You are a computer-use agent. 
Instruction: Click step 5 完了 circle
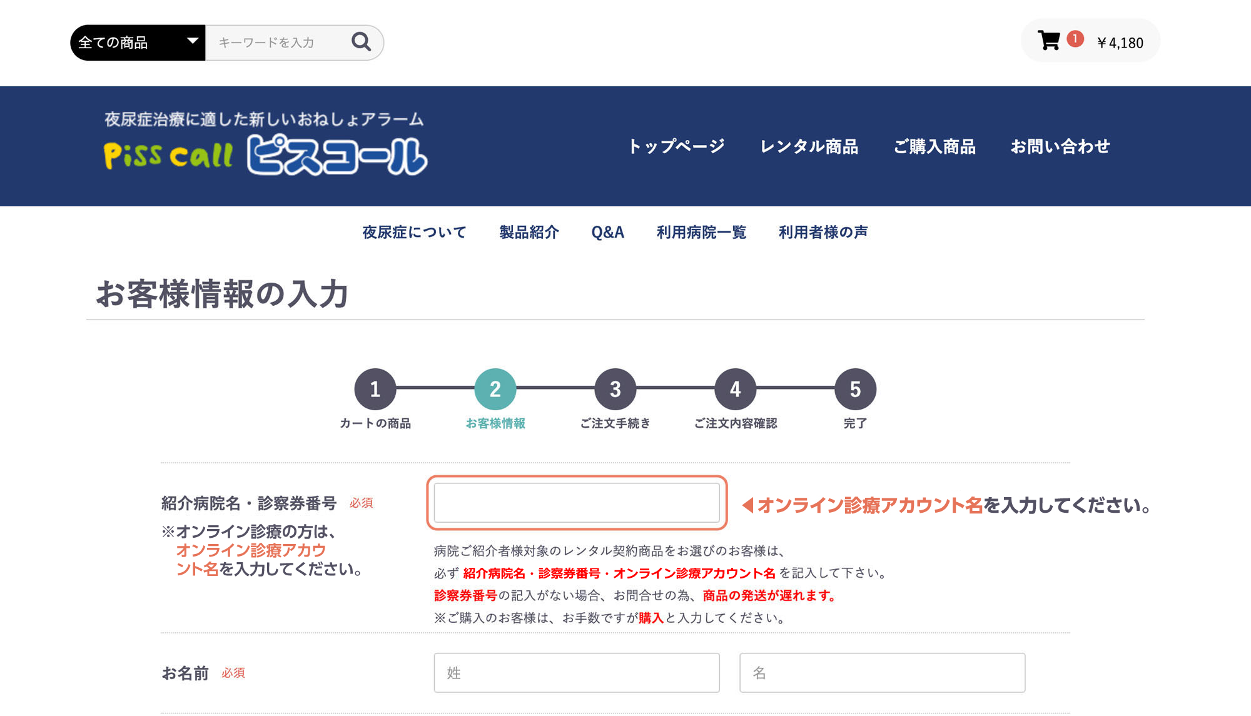(855, 389)
